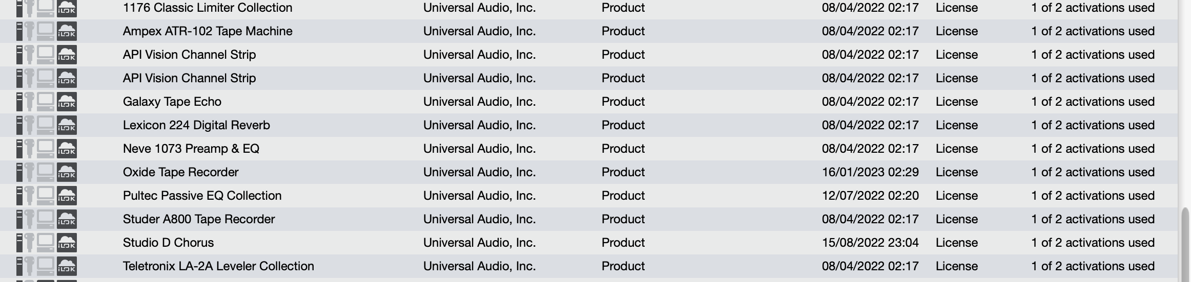Click the activations used text for Pultec Passive EQ
The width and height of the screenshot is (1191, 282).
click(x=1093, y=196)
